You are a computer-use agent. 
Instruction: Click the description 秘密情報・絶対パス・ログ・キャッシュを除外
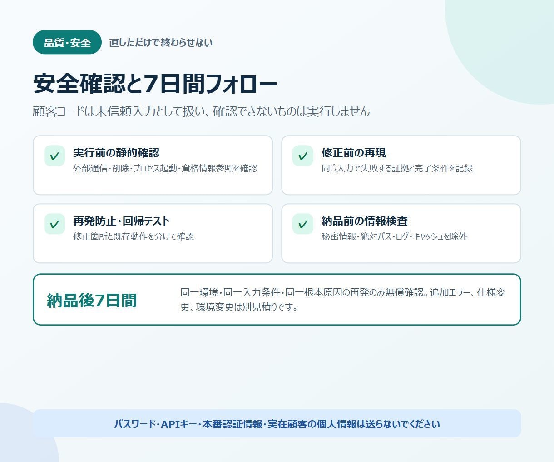394,236
